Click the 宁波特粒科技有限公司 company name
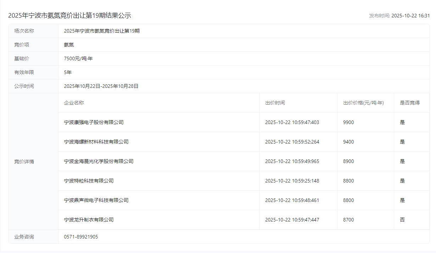The width and height of the screenshot is (436, 253). (x=89, y=181)
